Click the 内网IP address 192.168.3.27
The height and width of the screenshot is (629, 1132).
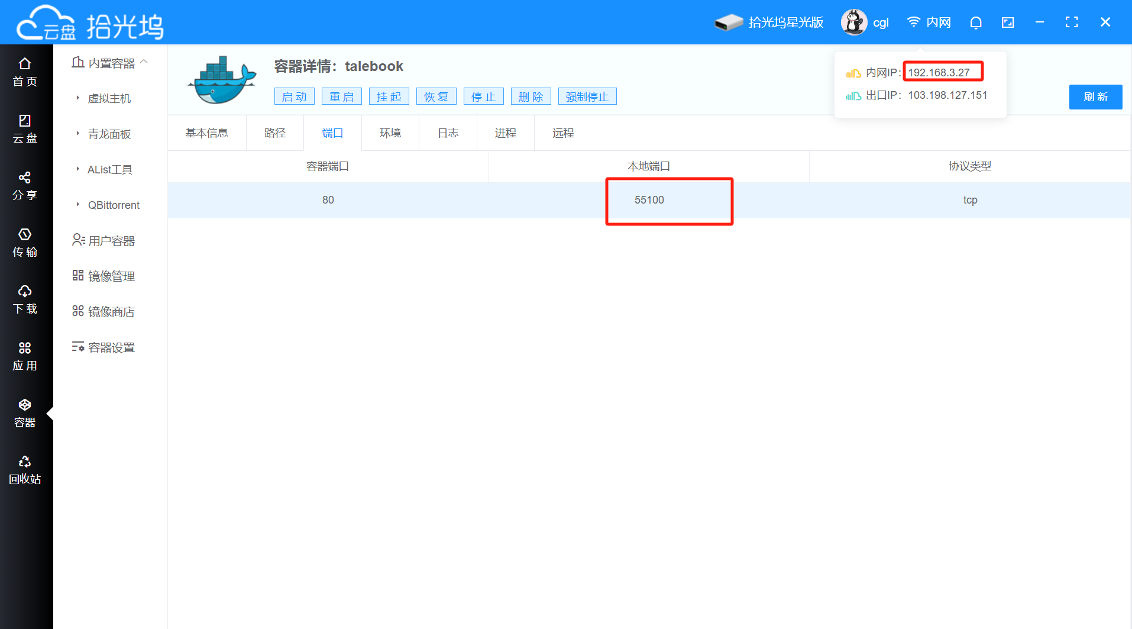pyautogui.click(x=939, y=73)
